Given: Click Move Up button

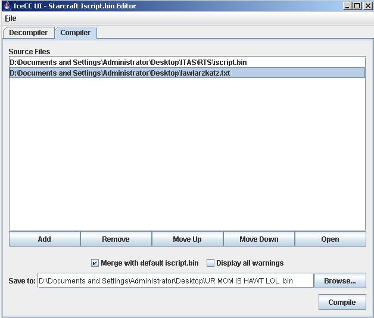Looking at the screenshot, I should pyautogui.click(x=187, y=239).
